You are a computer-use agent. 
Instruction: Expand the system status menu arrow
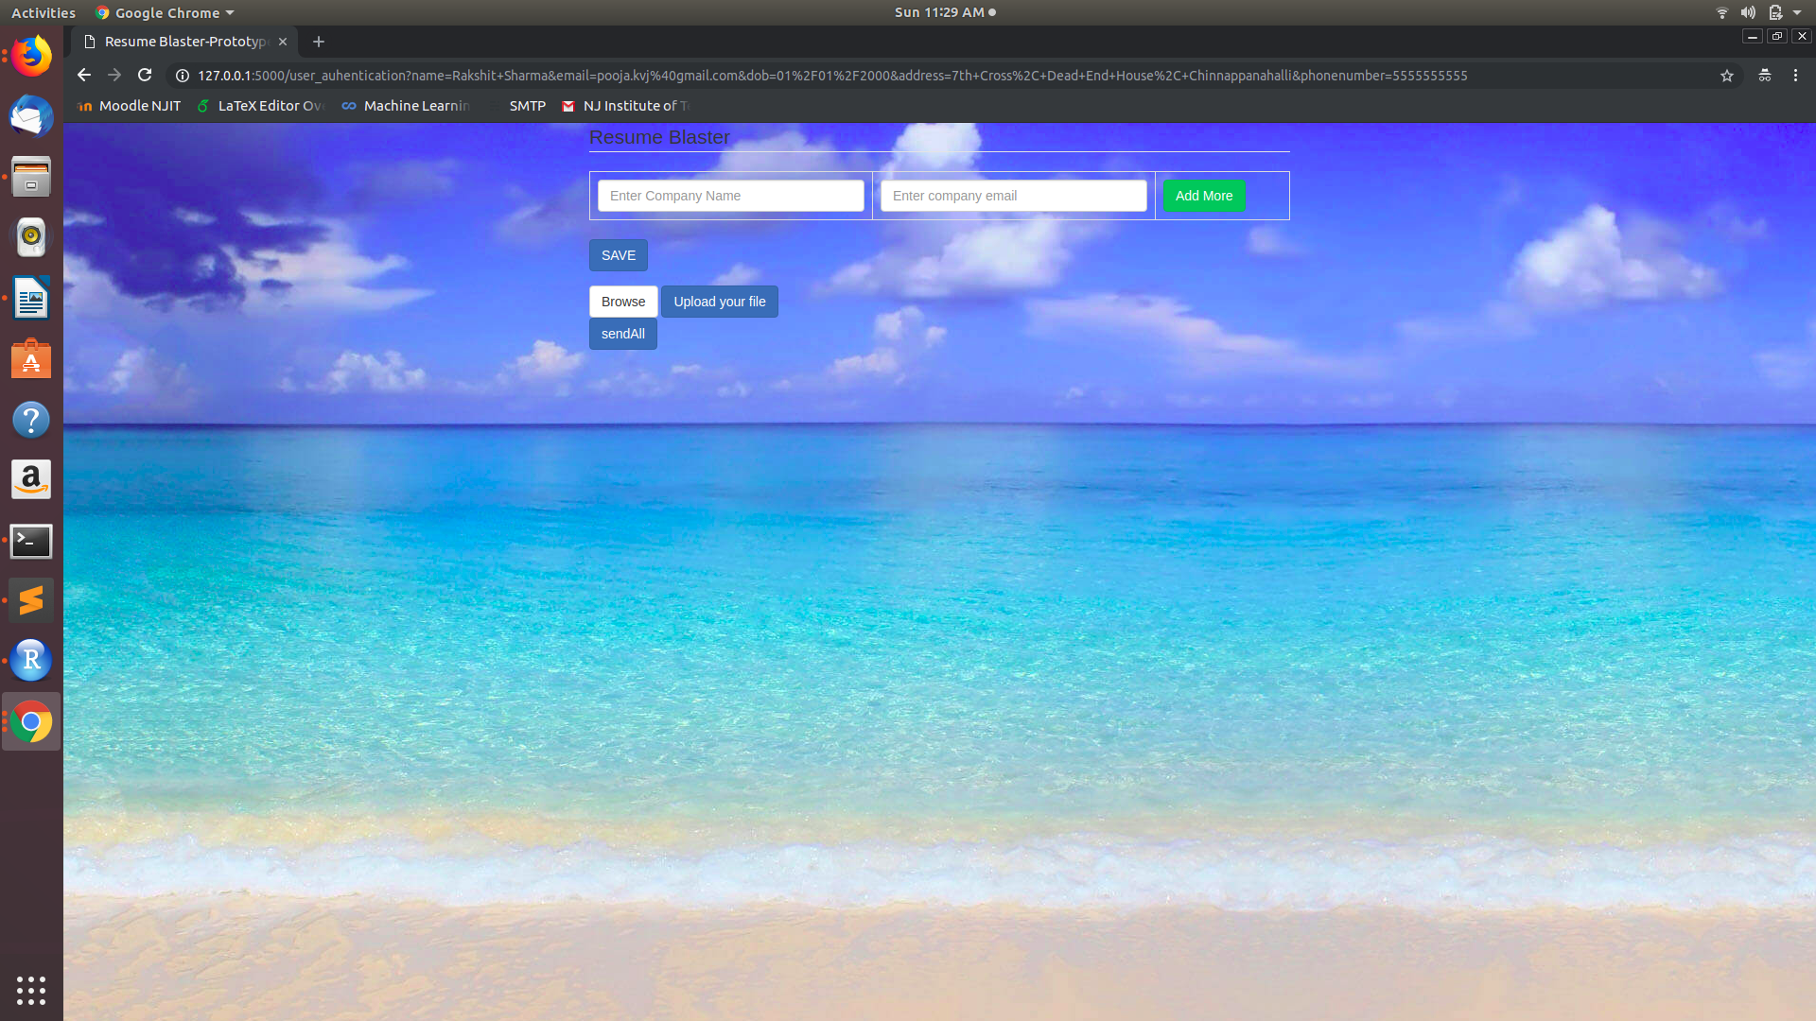[1797, 12]
